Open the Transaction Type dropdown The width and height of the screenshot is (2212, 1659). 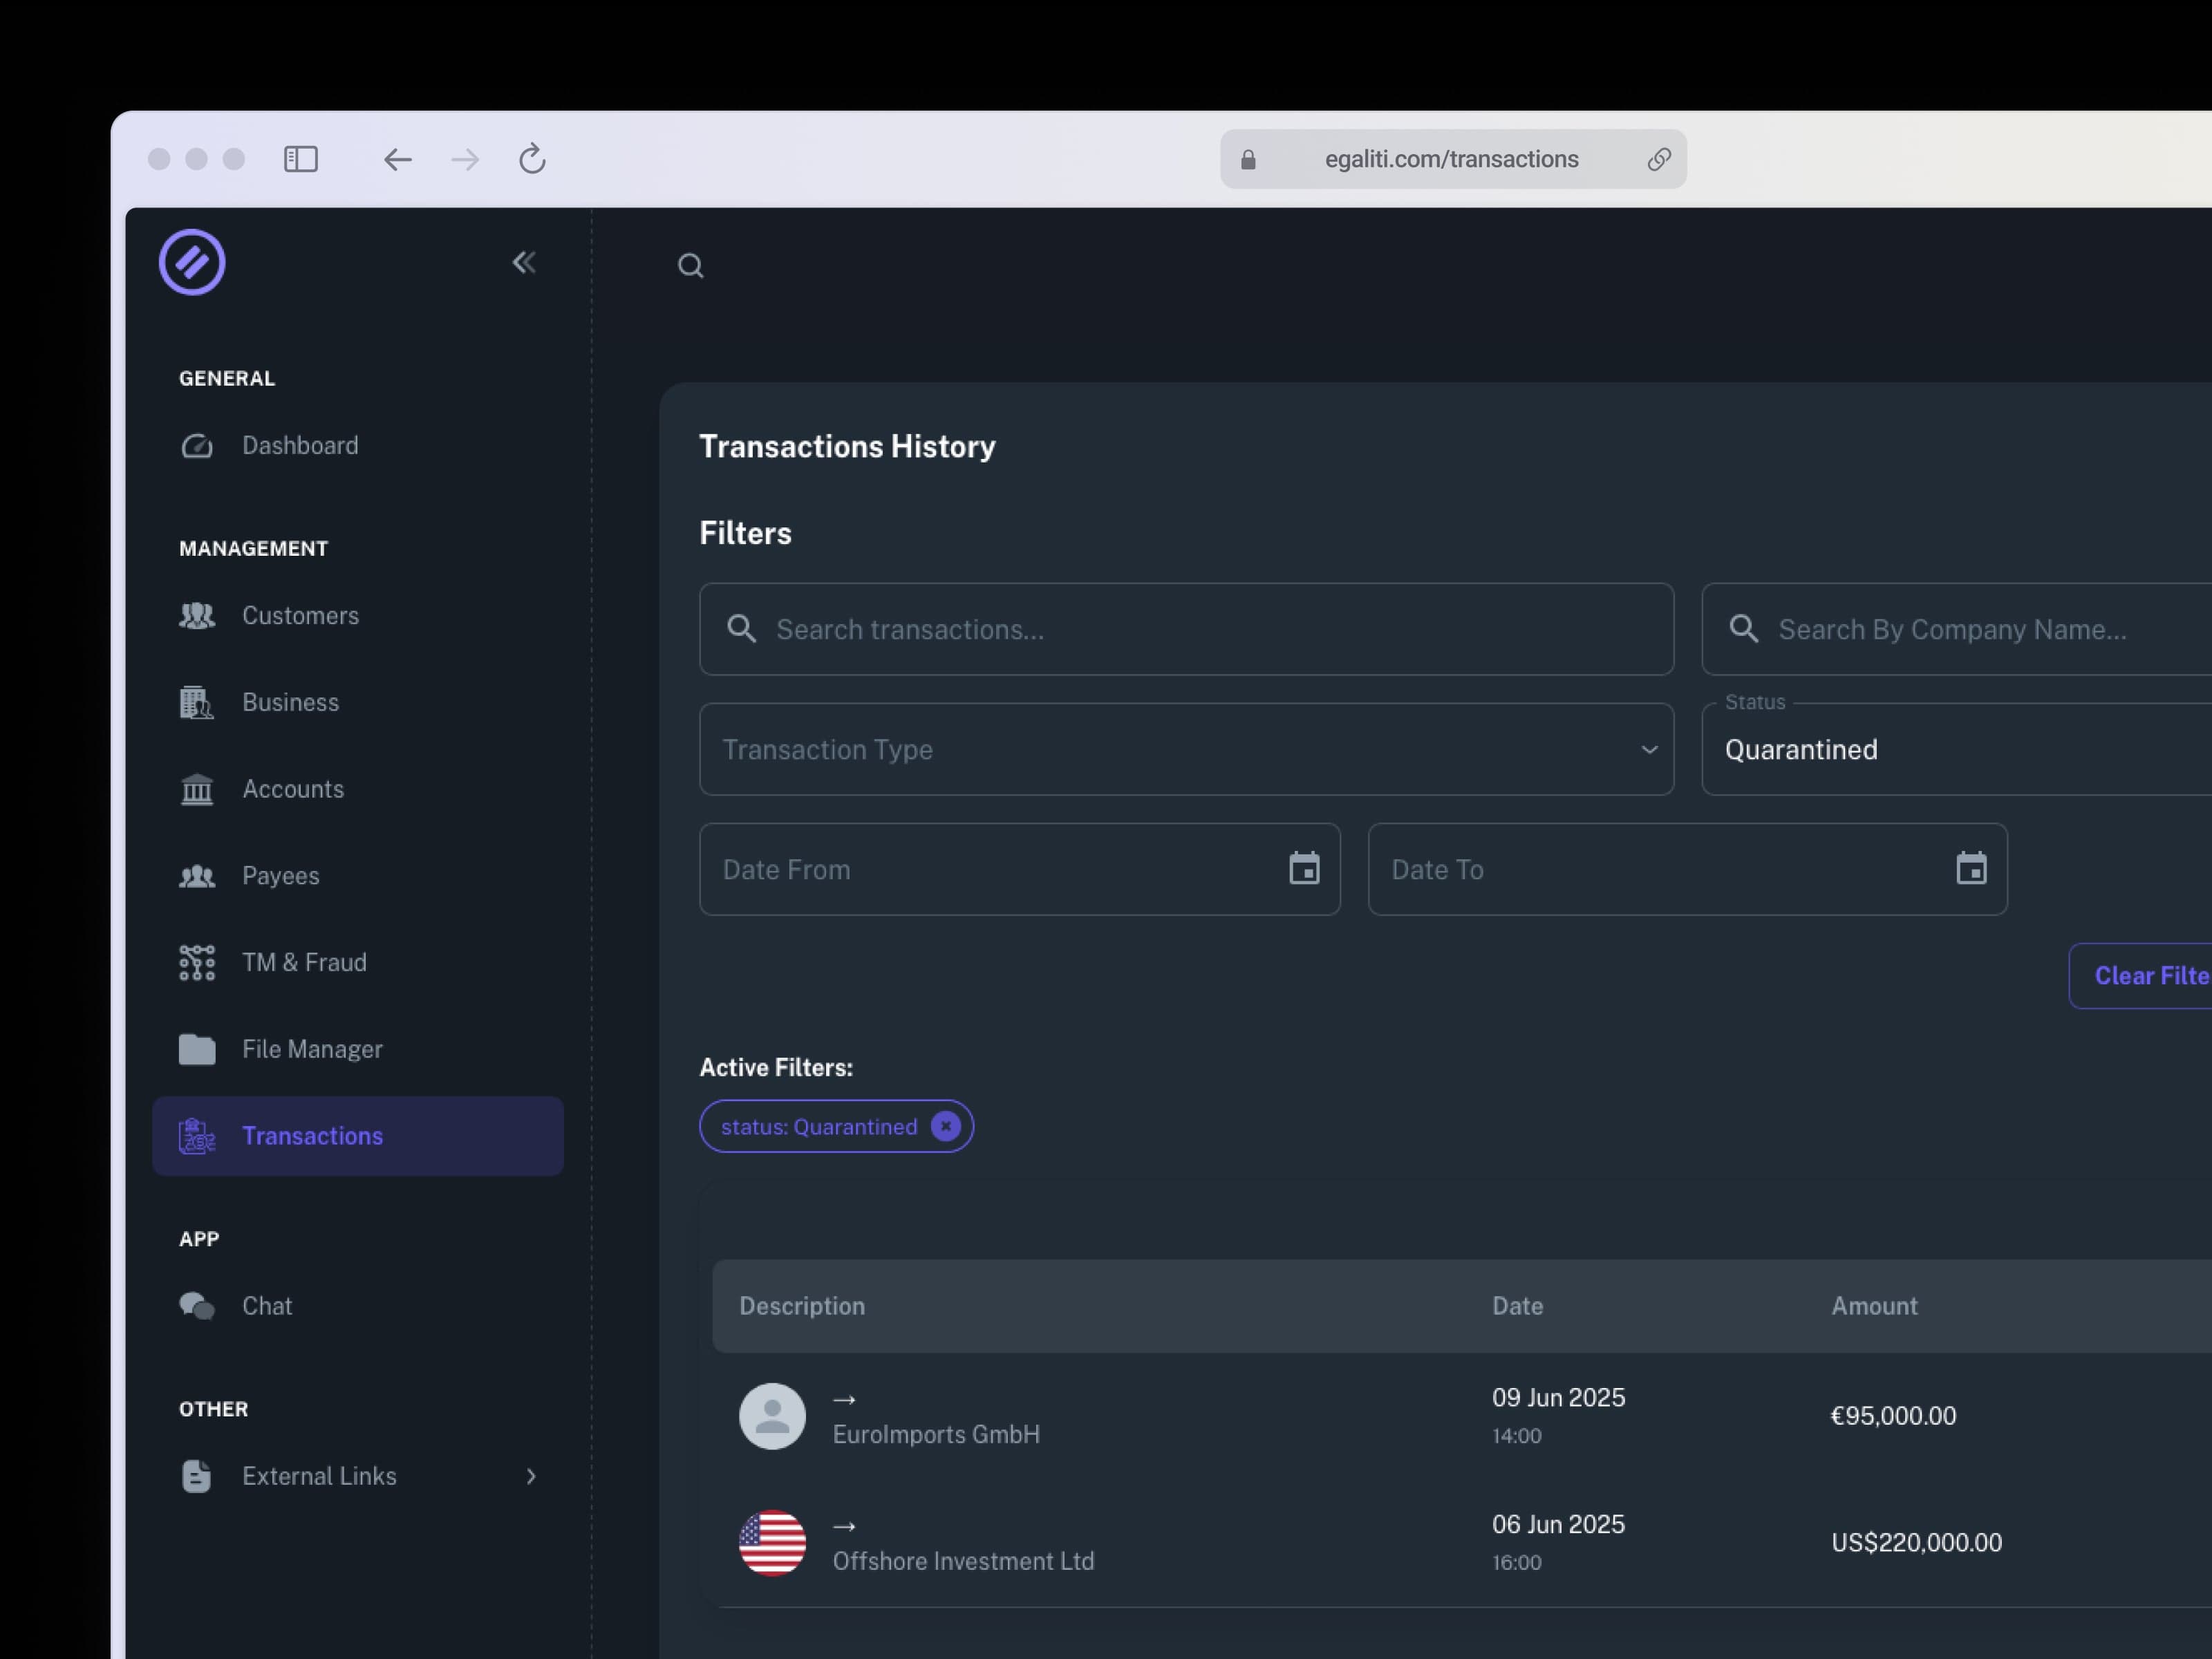point(1186,750)
